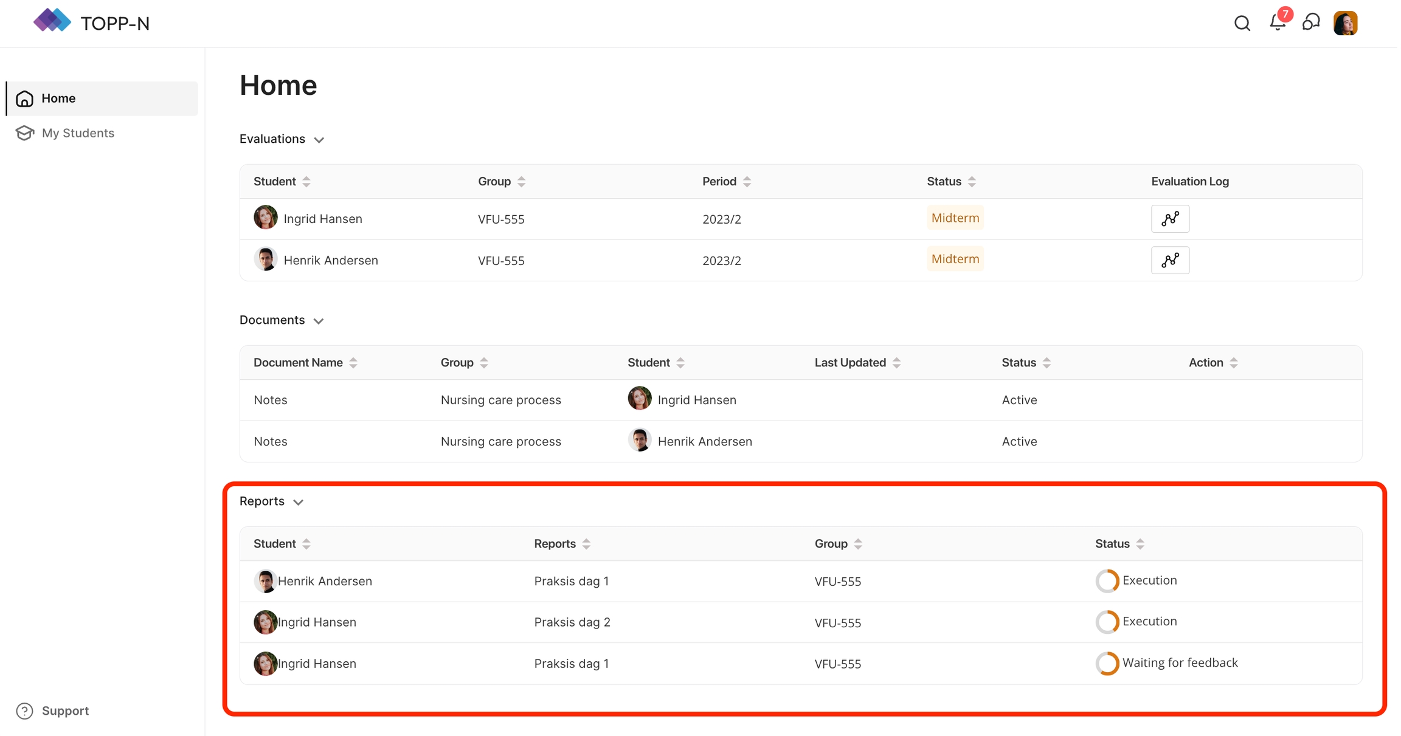Collapse the Evaluations section chevron
The width and height of the screenshot is (1401, 736).
pyautogui.click(x=319, y=140)
